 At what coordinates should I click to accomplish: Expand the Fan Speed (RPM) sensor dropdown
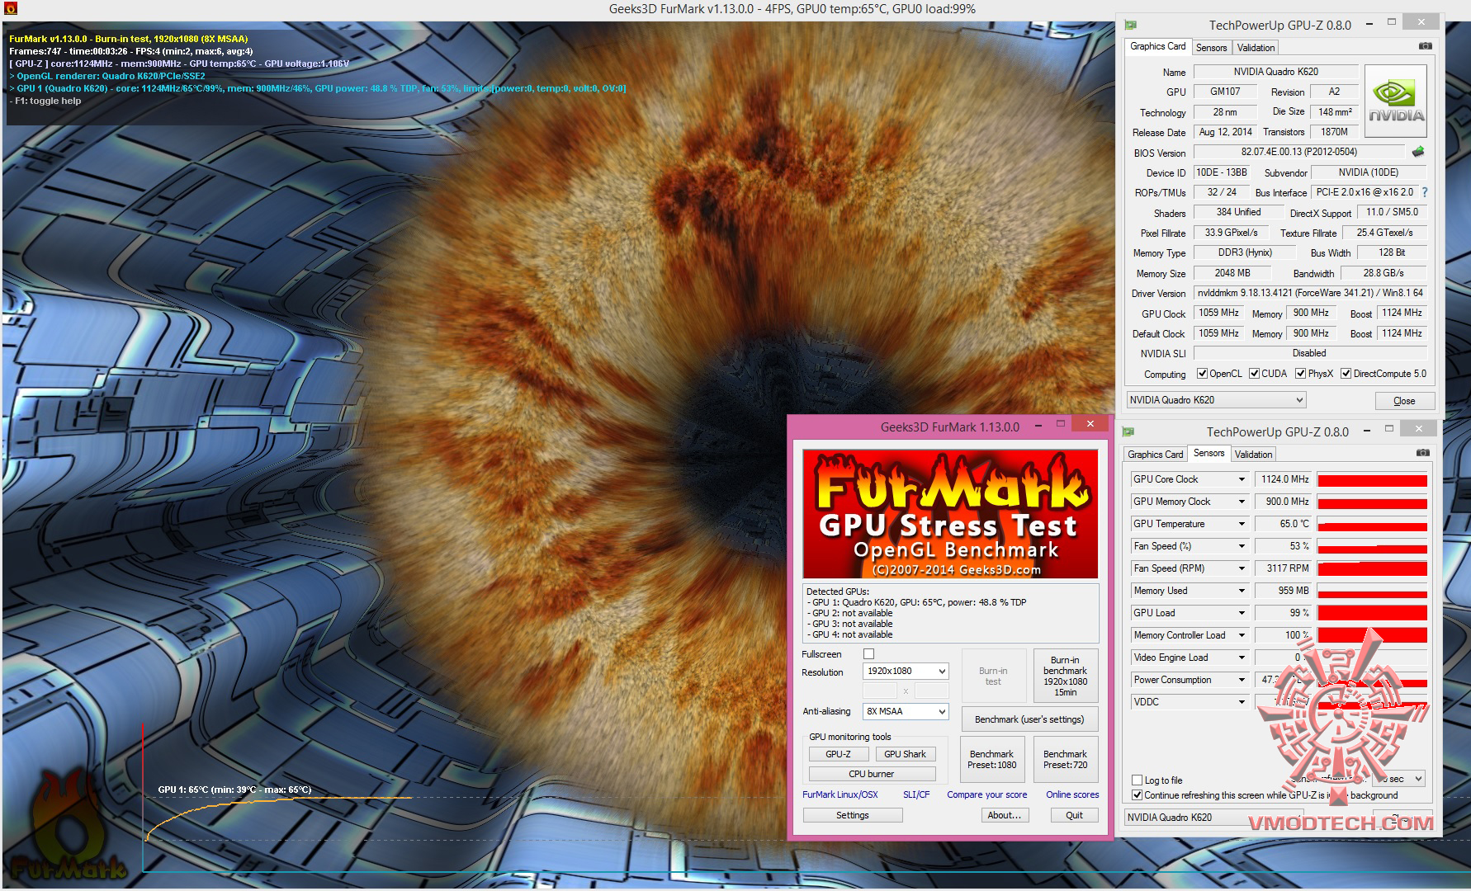[1241, 568]
